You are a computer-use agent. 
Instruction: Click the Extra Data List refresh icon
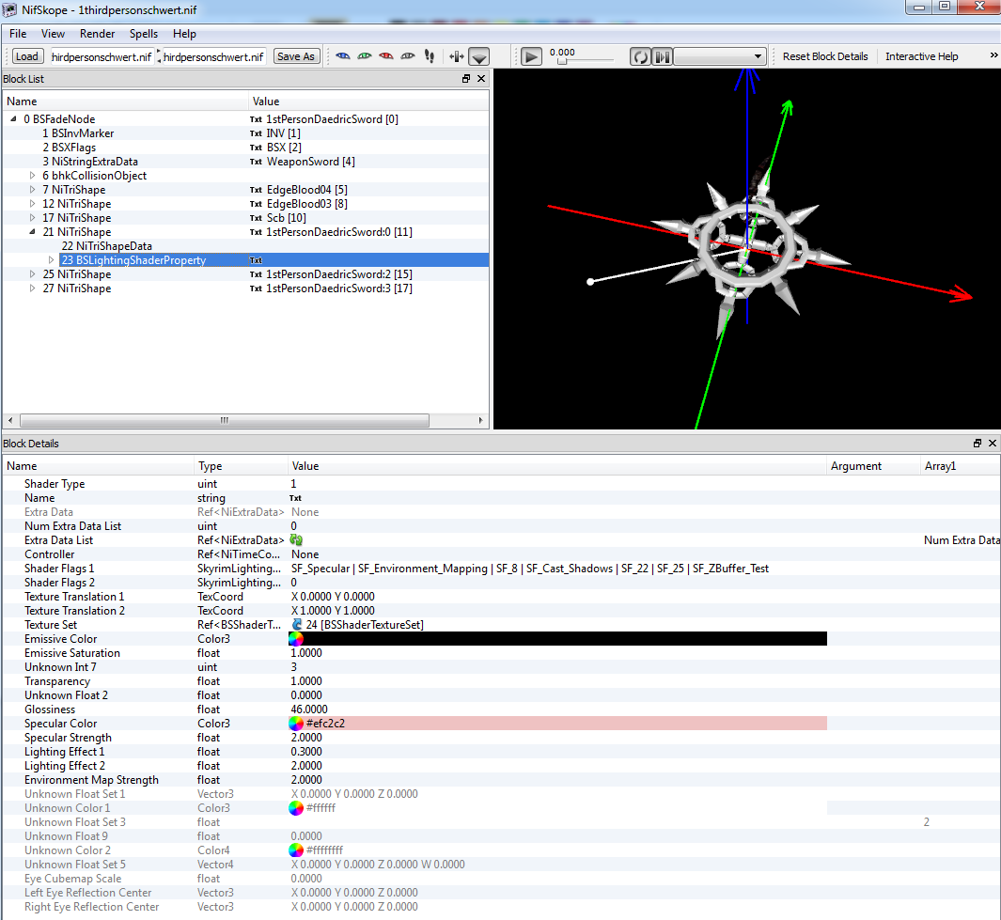tap(296, 540)
